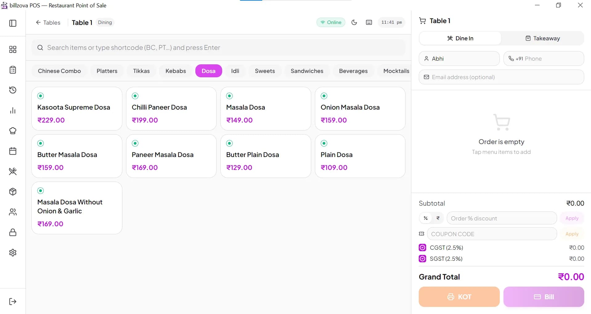591x314 pixels.
Task: Open the on-screen keyboard icon
Action: (x=369, y=22)
